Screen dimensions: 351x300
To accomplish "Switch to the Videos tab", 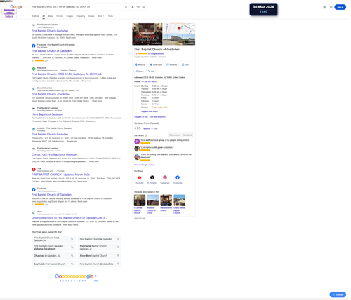I will tap(91, 16).
